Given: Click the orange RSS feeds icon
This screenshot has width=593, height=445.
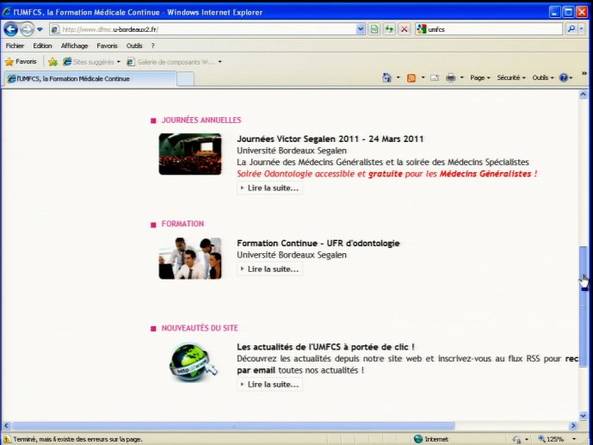Looking at the screenshot, I should tap(411, 77).
